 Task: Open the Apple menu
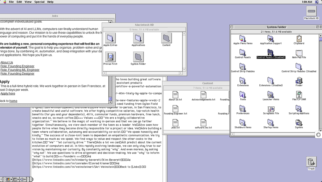pos(5,2)
